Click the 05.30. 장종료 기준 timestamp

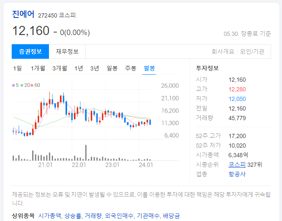tap(247, 34)
